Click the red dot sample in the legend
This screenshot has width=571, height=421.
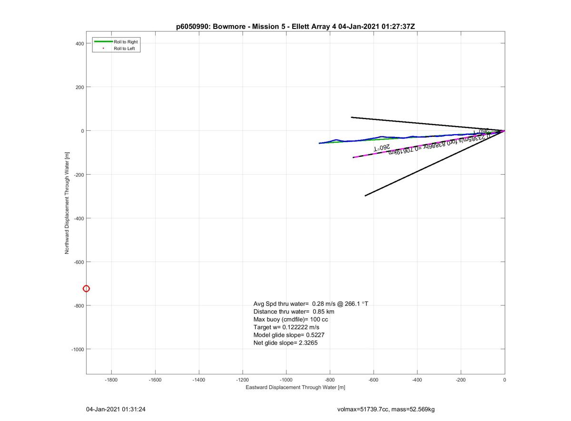[103, 49]
